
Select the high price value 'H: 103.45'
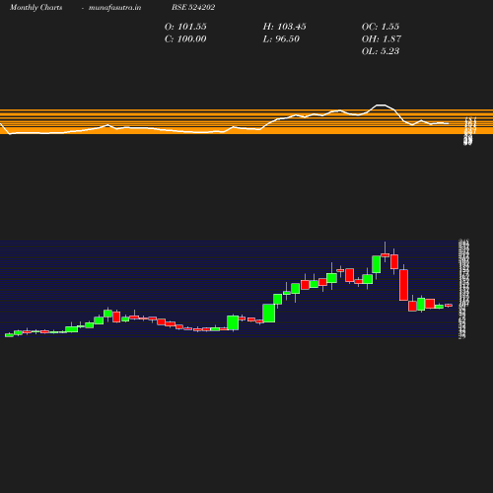(284, 27)
